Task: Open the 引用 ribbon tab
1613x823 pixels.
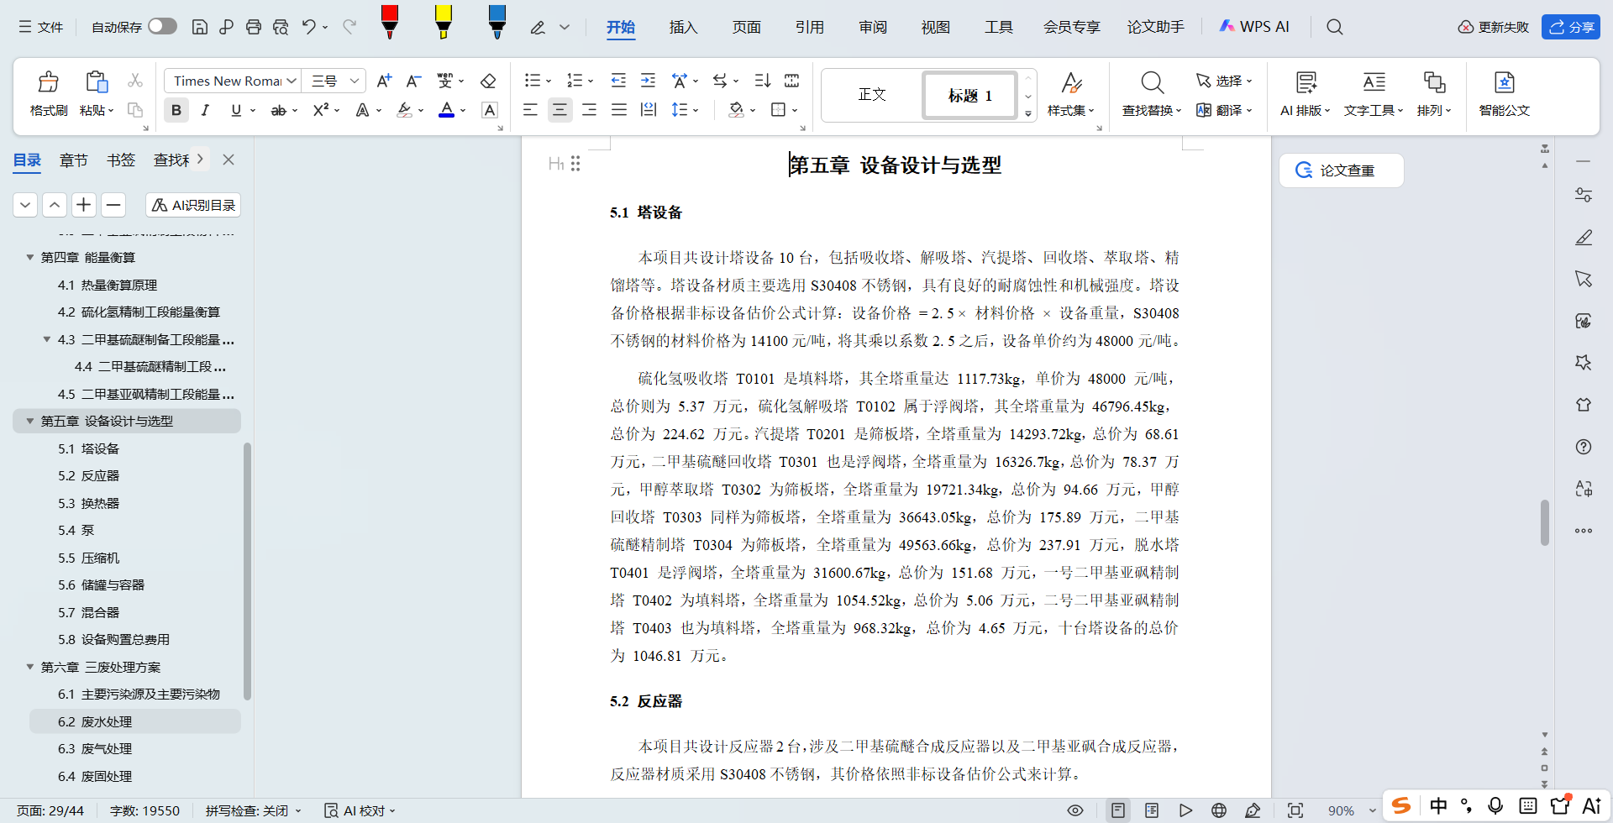Action: (x=809, y=27)
